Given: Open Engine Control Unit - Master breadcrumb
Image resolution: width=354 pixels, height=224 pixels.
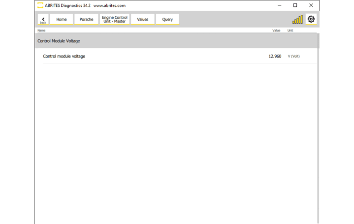Looking at the screenshot, I should [x=114, y=19].
